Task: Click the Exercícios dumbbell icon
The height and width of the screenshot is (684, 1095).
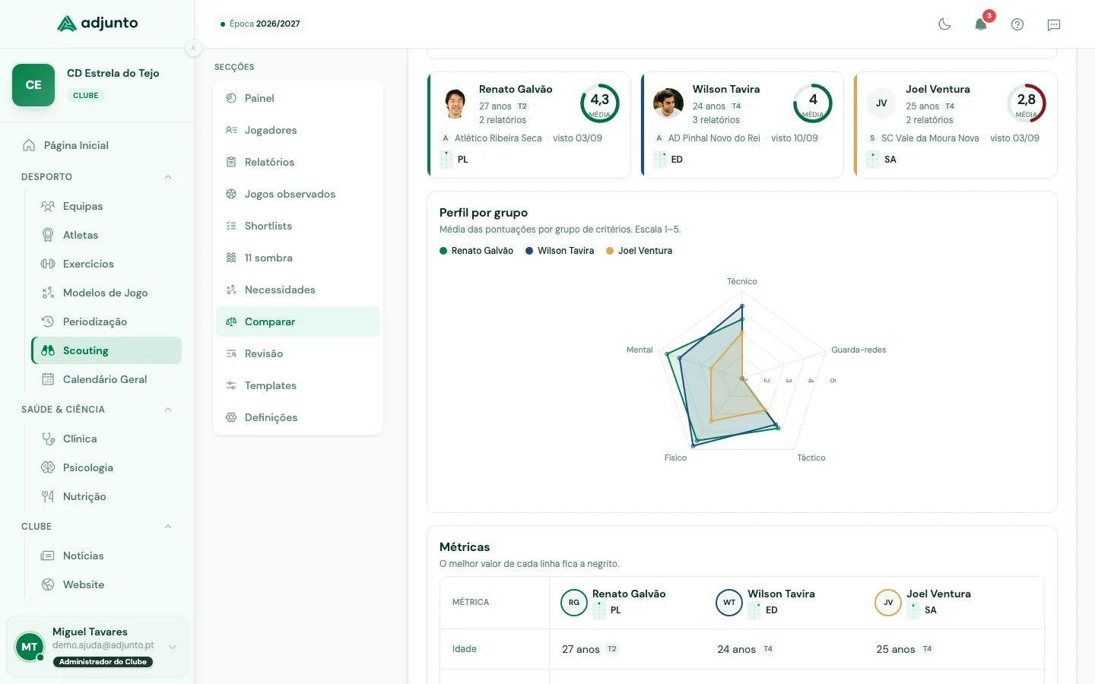Action: (x=48, y=264)
